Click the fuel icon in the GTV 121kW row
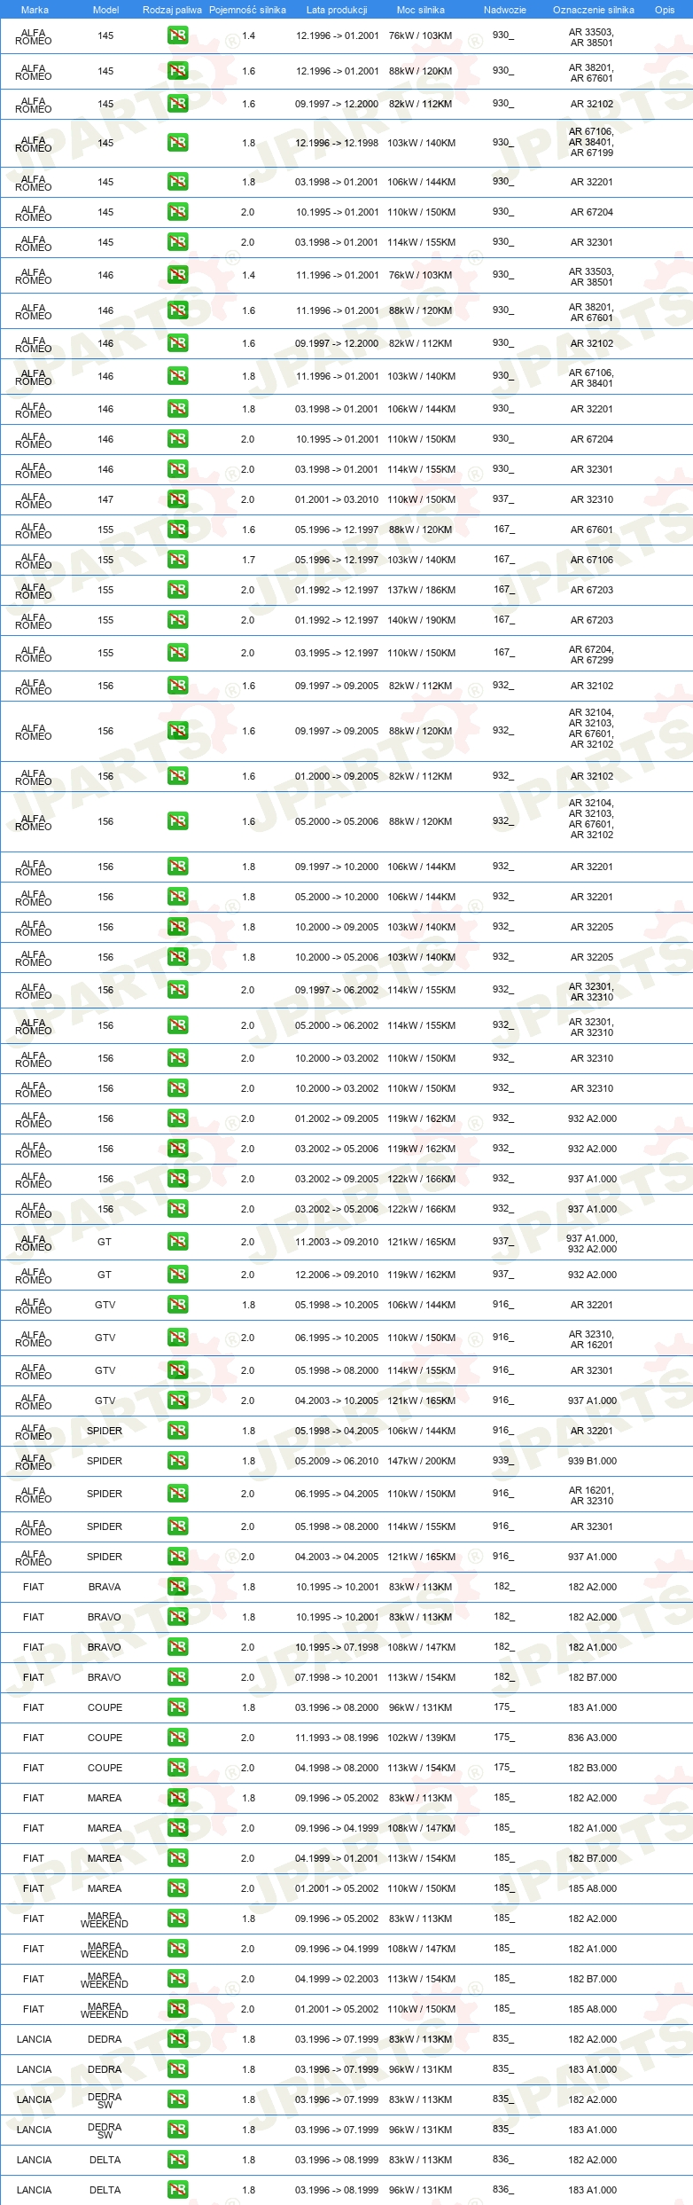The height and width of the screenshot is (2205, 693). 177,1401
